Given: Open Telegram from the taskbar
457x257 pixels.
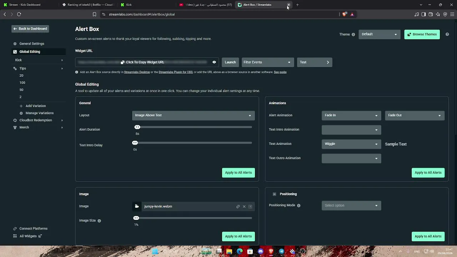Looking at the screenshot, I should [282, 251].
